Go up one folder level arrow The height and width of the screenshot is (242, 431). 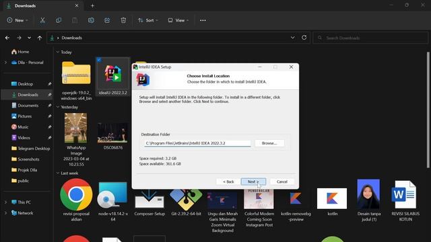pyautogui.click(x=40, y=38)
